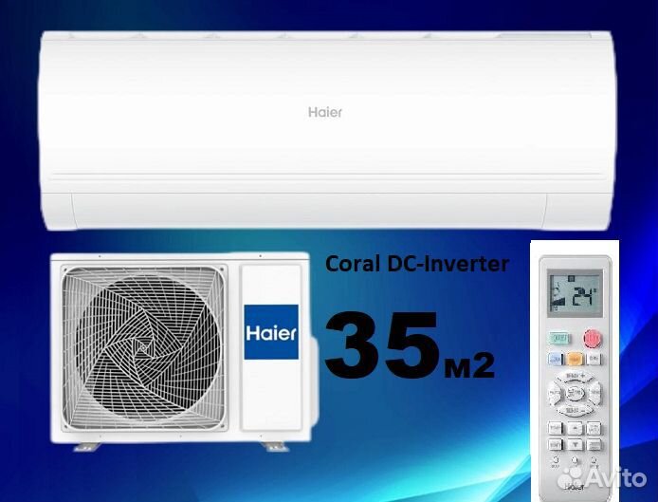Image resolution: width=658 pixels, height=502 pixels.
Task: Select the "Coral DC-Inverter" text
Action: (x=417, y=264)
